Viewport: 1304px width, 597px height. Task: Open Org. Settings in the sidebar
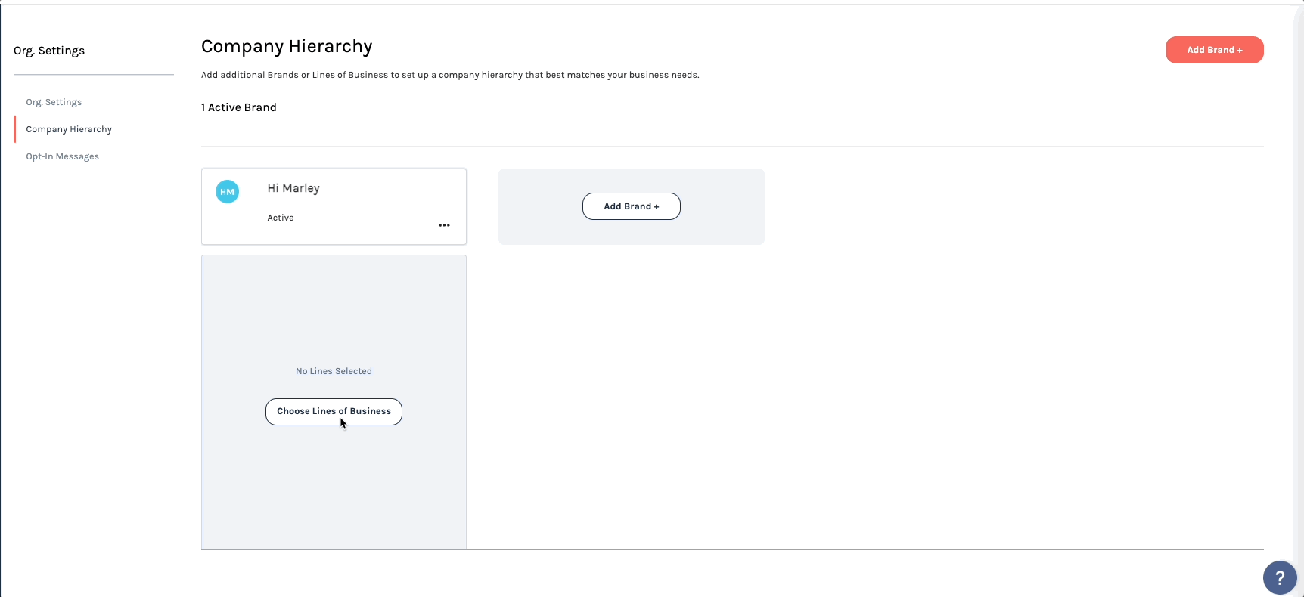point(54,102)
